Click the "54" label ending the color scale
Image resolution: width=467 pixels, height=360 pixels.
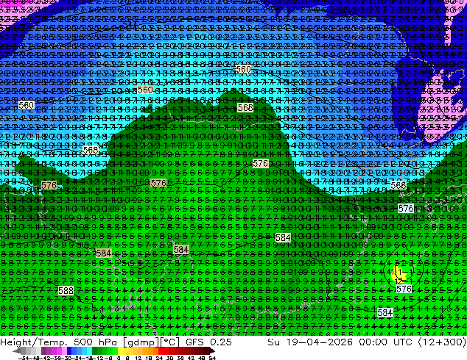212,358
